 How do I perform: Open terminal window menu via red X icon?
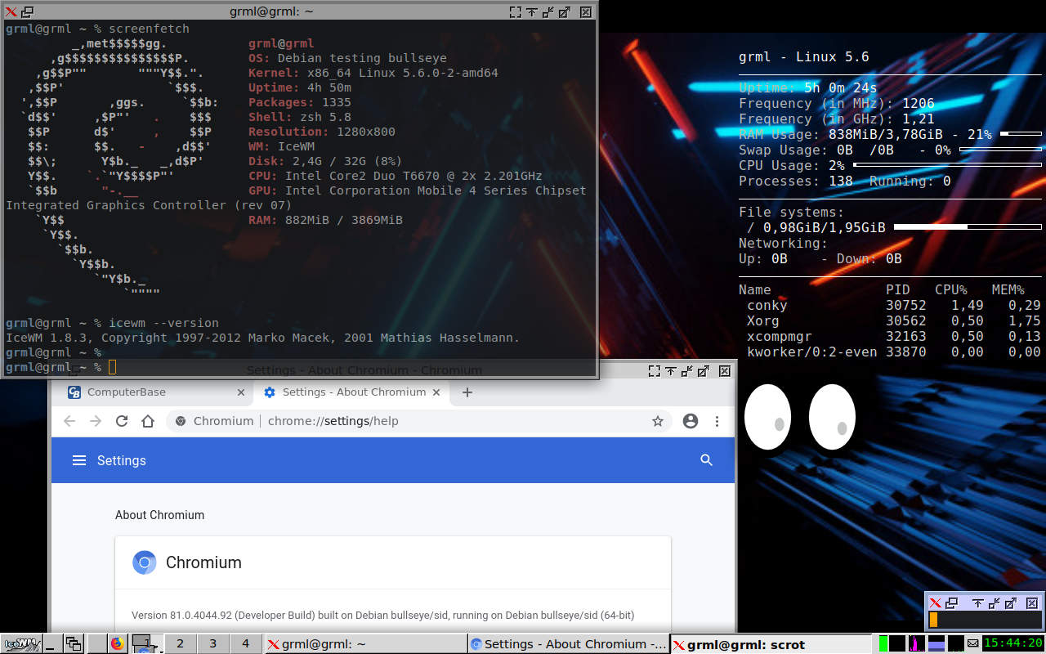[11, 12]
